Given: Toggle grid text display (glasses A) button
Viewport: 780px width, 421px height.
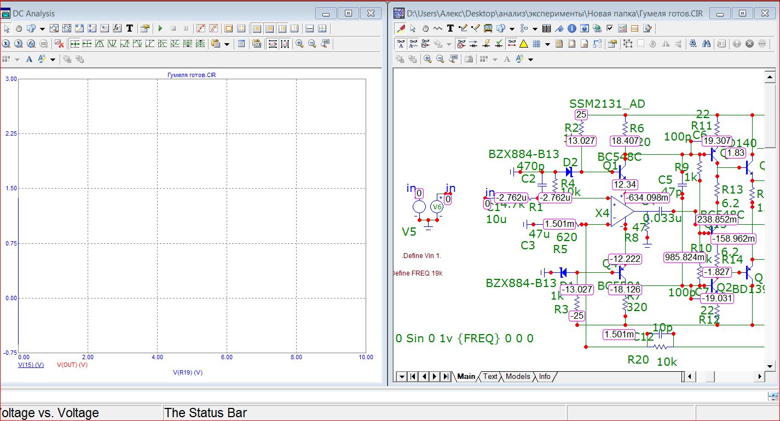Looking at the screenshot, I should click(401, 44).
